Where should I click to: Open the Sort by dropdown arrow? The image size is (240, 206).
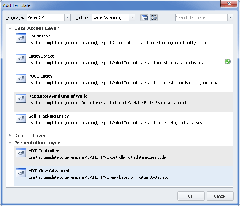(x=132, y=17)
